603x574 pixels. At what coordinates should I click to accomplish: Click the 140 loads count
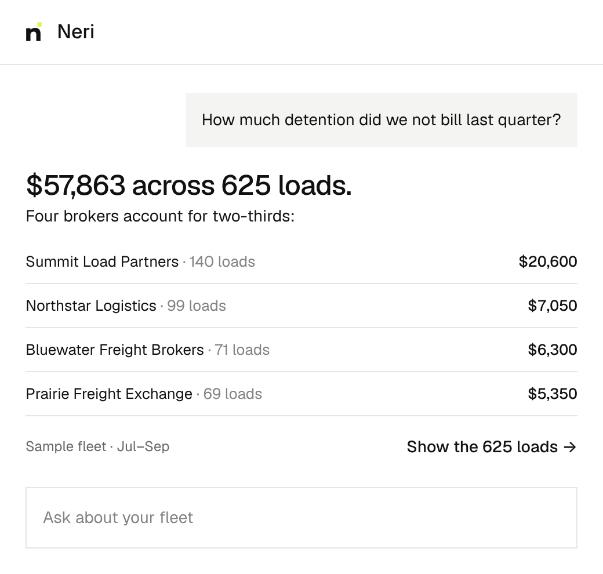(x=222, y=262)
